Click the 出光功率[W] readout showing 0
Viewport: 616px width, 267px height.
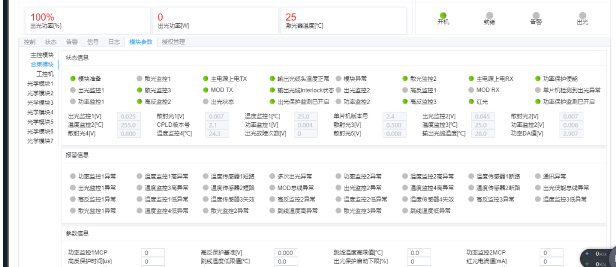click(x=215, y=21)
